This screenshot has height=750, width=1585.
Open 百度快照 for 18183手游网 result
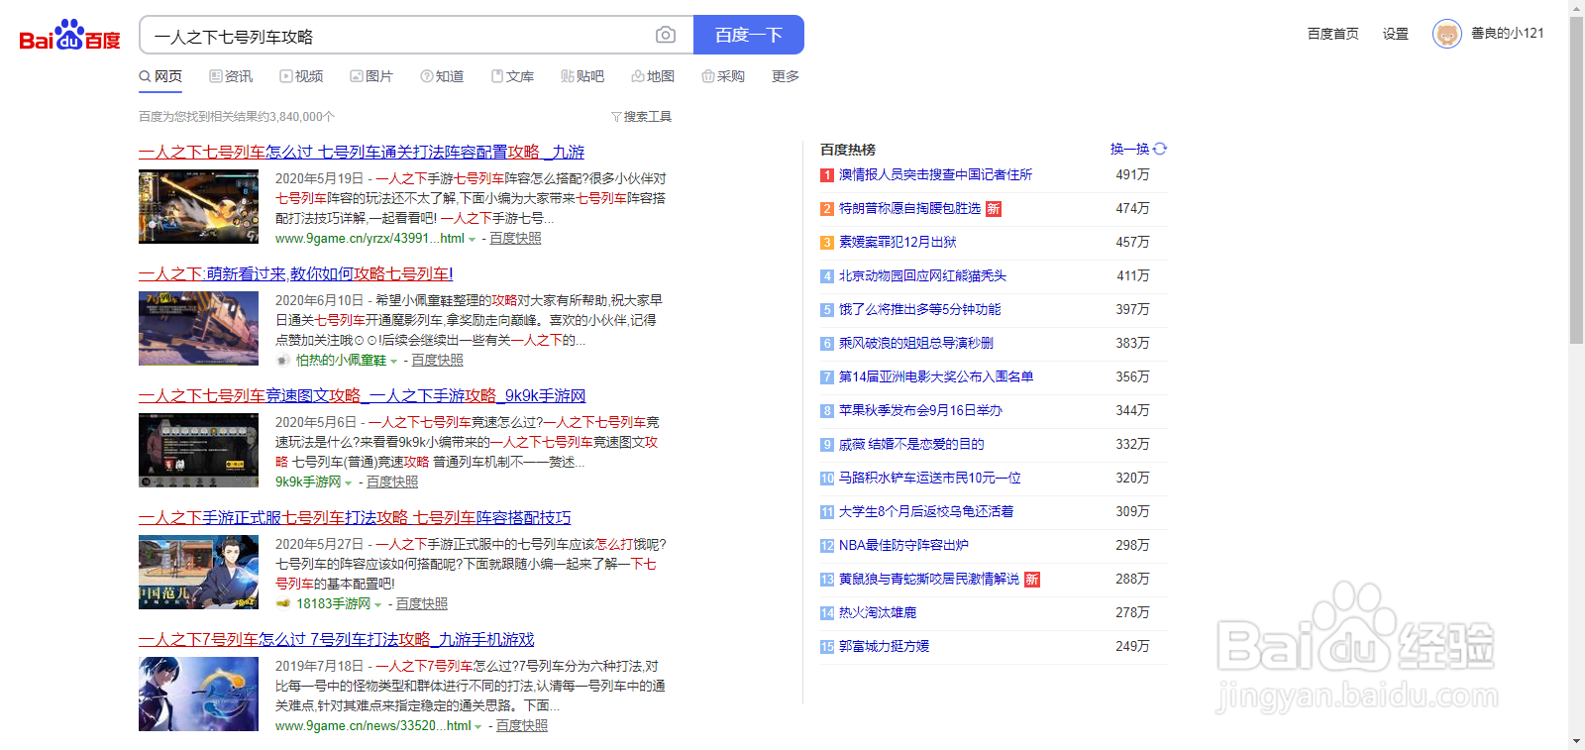[x=422, y=604]
